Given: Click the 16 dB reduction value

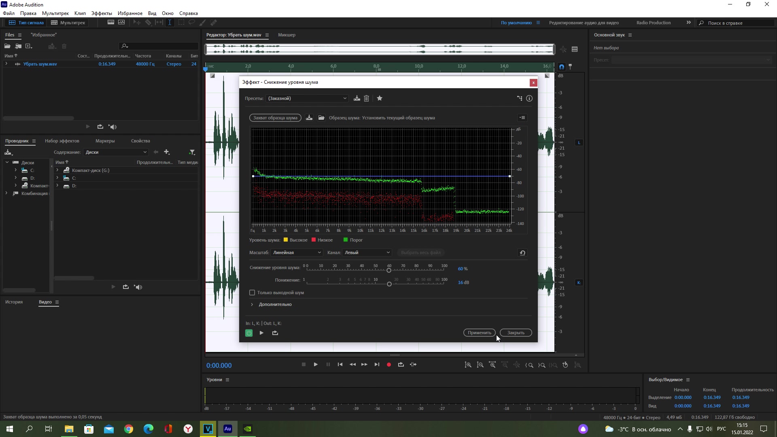Looking at the screenshot, I should point(463,282).
